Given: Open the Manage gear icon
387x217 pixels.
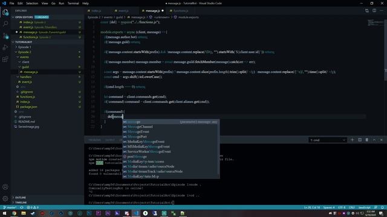Looking at the screenshot, I should pos(5,198).
